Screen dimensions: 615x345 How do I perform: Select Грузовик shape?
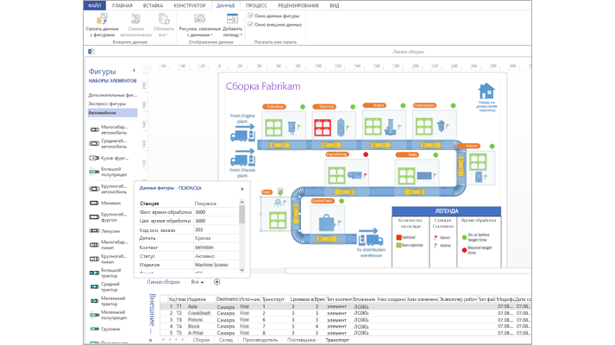[104, 329]
